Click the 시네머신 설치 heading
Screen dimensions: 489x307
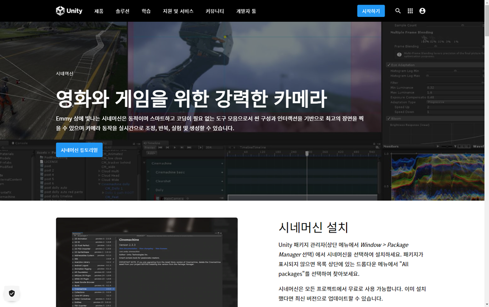313,227
